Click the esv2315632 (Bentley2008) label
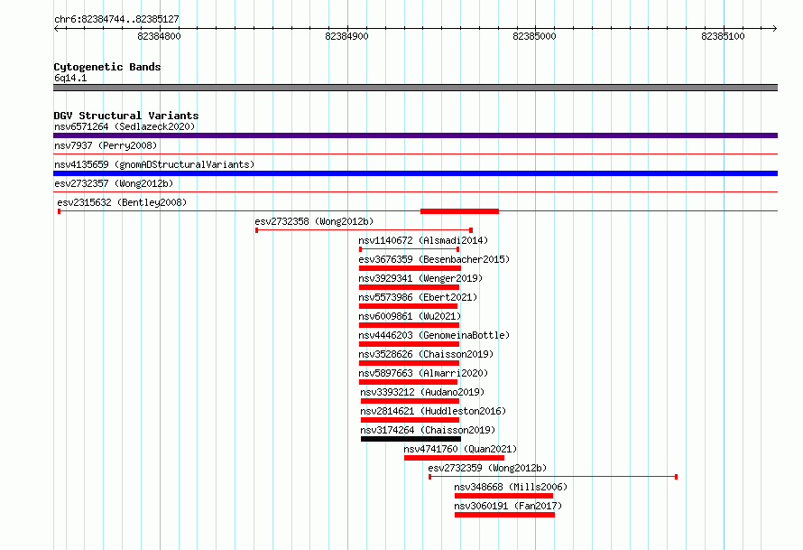Screen dimensions: 803x550 [122, 202]
